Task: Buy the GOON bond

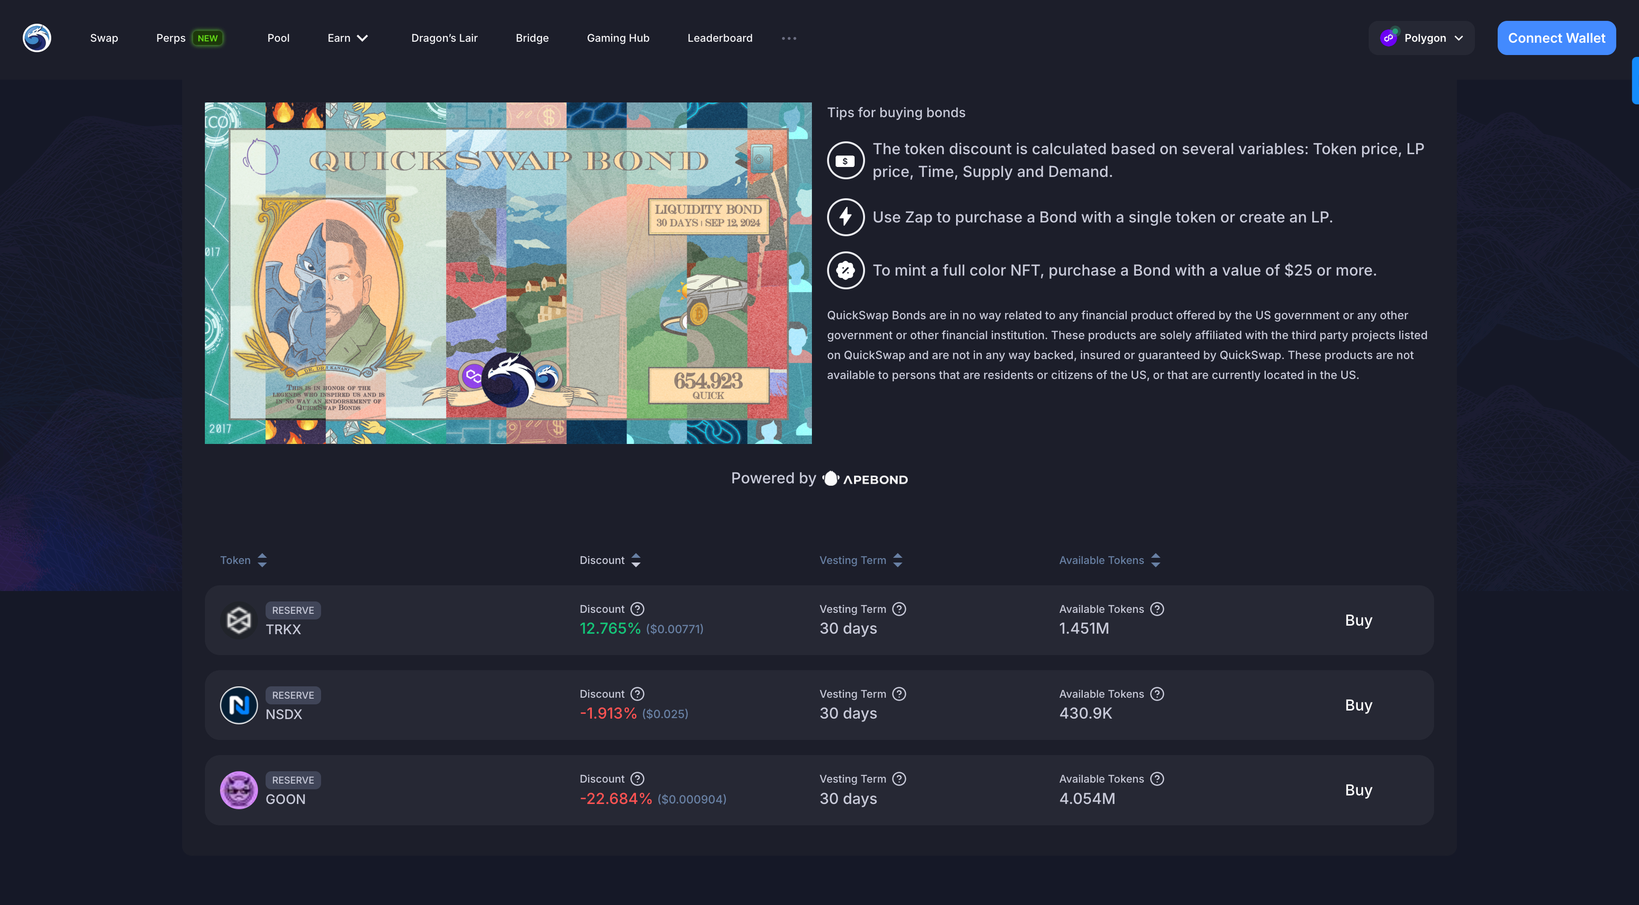Action: click(1358, 790)
